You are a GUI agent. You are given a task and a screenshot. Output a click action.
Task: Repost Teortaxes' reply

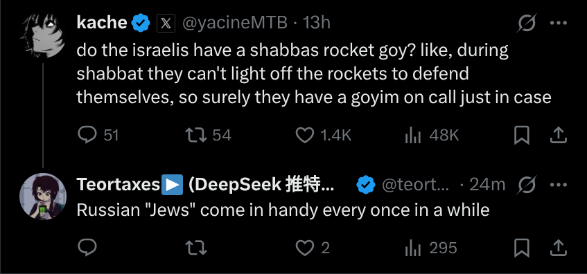pyautogui.click(x=196, y=248)
